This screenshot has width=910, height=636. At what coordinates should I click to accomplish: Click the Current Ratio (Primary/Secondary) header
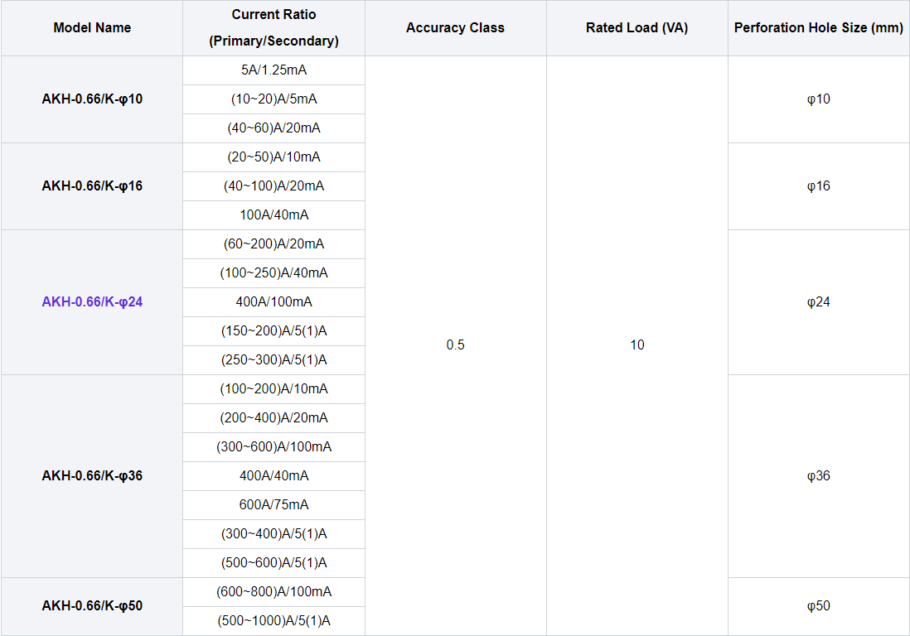(x=273, y=27)
